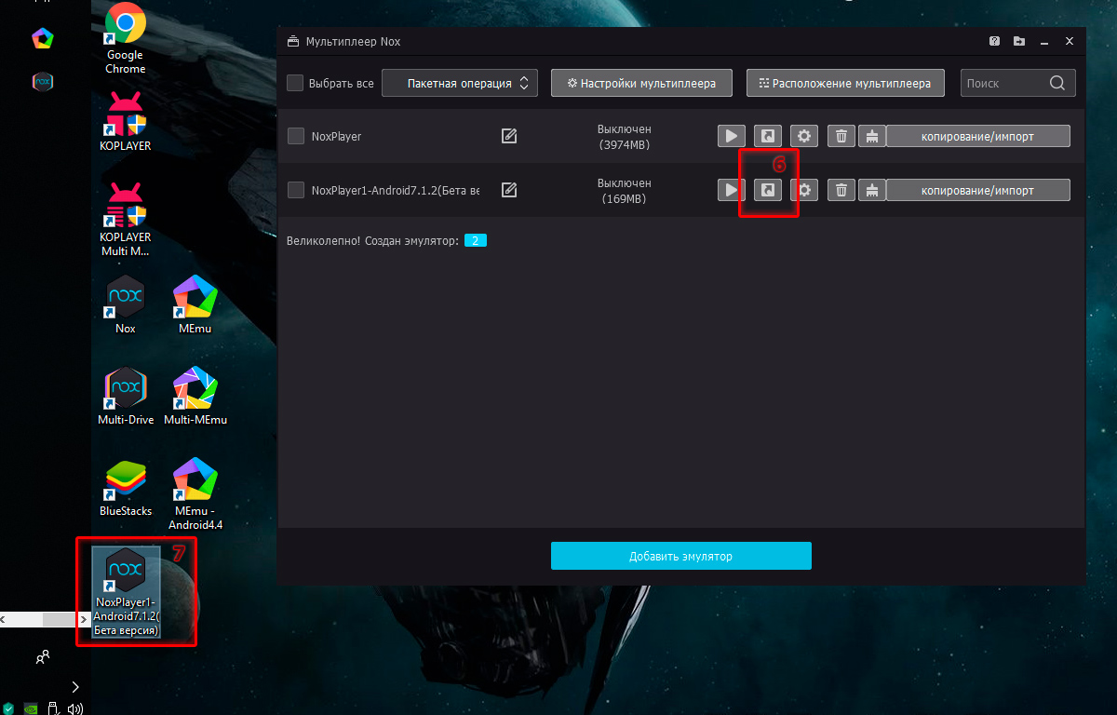
Task: Click the search magnifier icon
Action: (x=1056, y=83)
